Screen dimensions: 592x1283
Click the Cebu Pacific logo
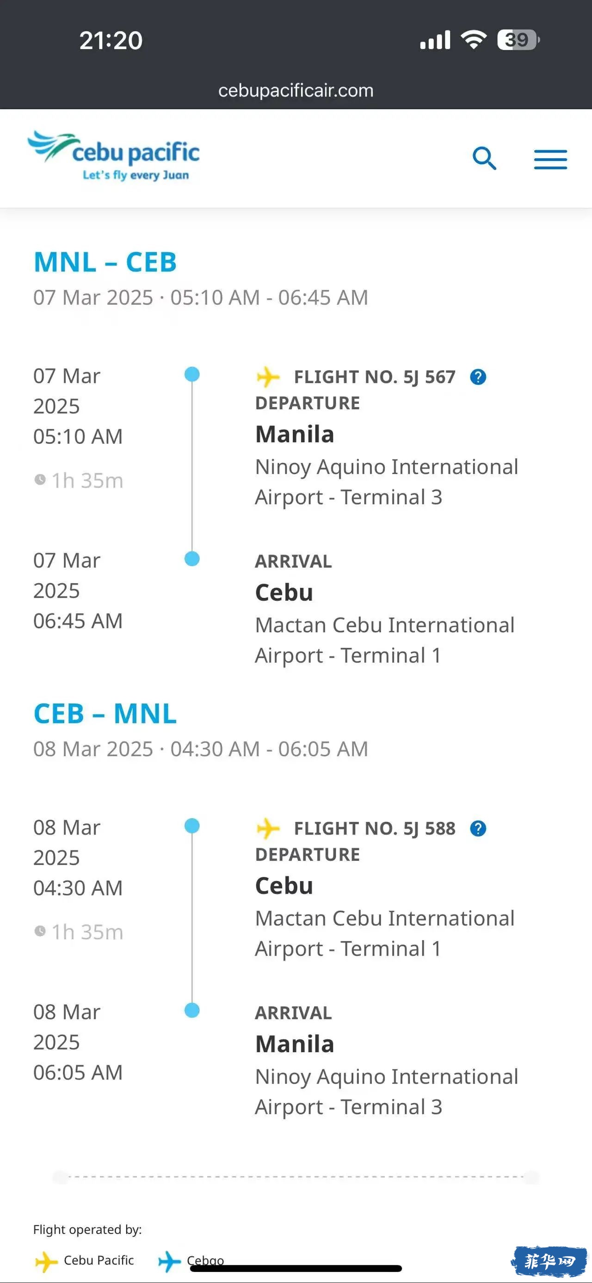[x=113, y=156]
